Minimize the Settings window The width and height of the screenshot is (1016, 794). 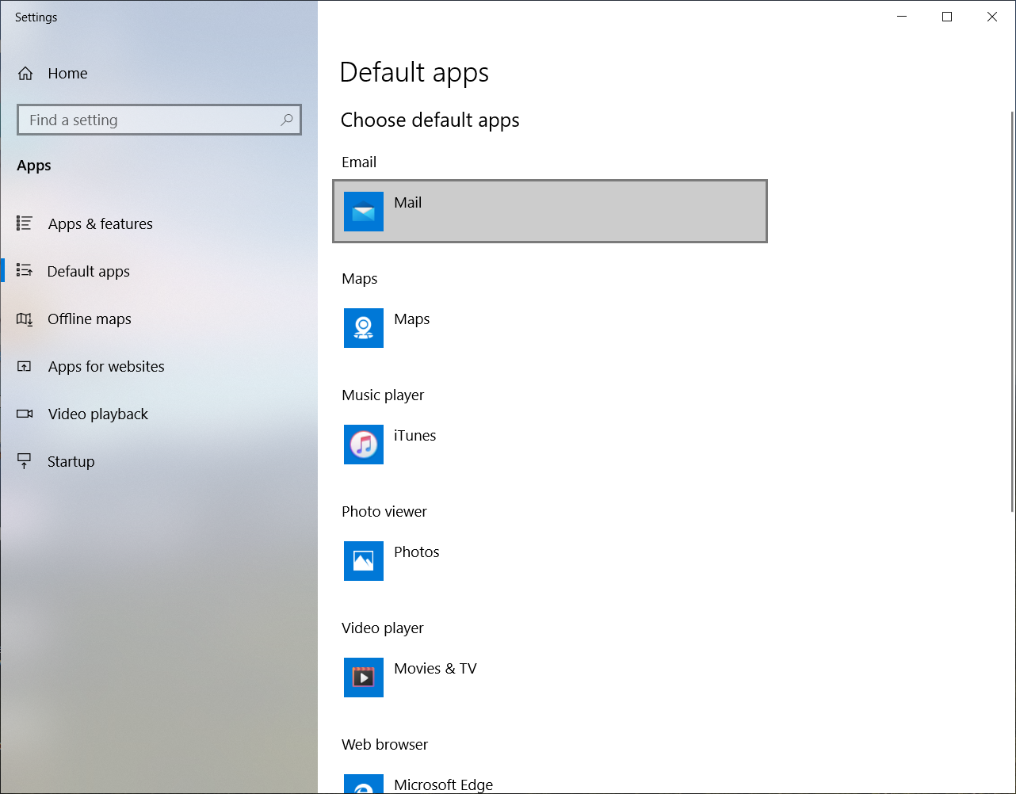[901, 17]
